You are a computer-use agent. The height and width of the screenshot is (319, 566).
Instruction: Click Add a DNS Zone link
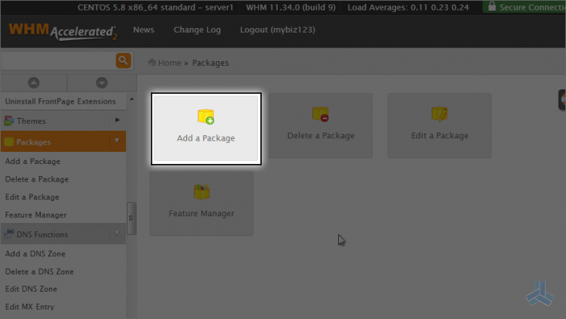(x=35, y=253)
